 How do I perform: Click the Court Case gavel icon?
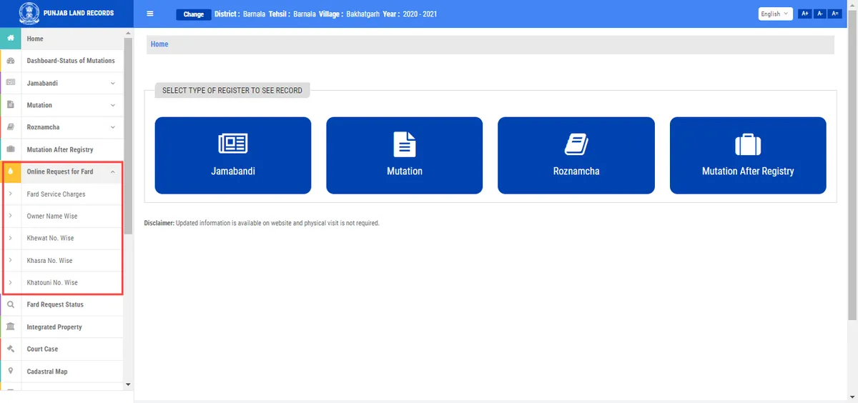pyautogui.click(x=10, y=349)
